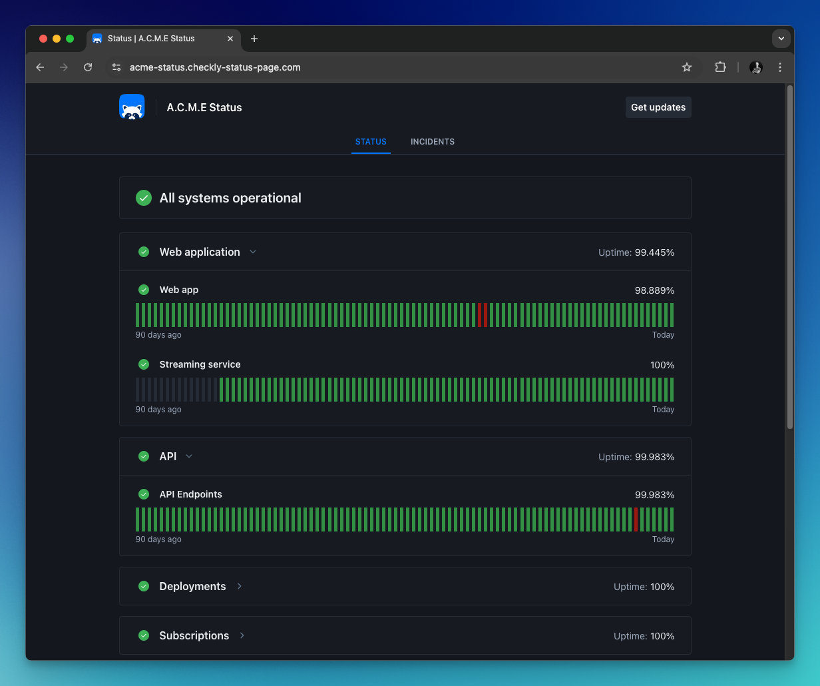This screenshot has height=686, width=820.
Task: Open the tab search dropdown arrow
Action: click(x=781, y=39)
